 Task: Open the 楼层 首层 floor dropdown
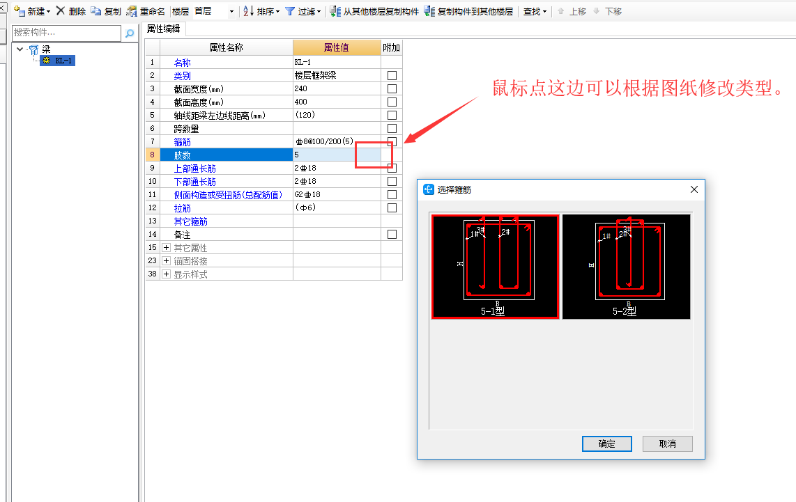click(x=231, y=11)
